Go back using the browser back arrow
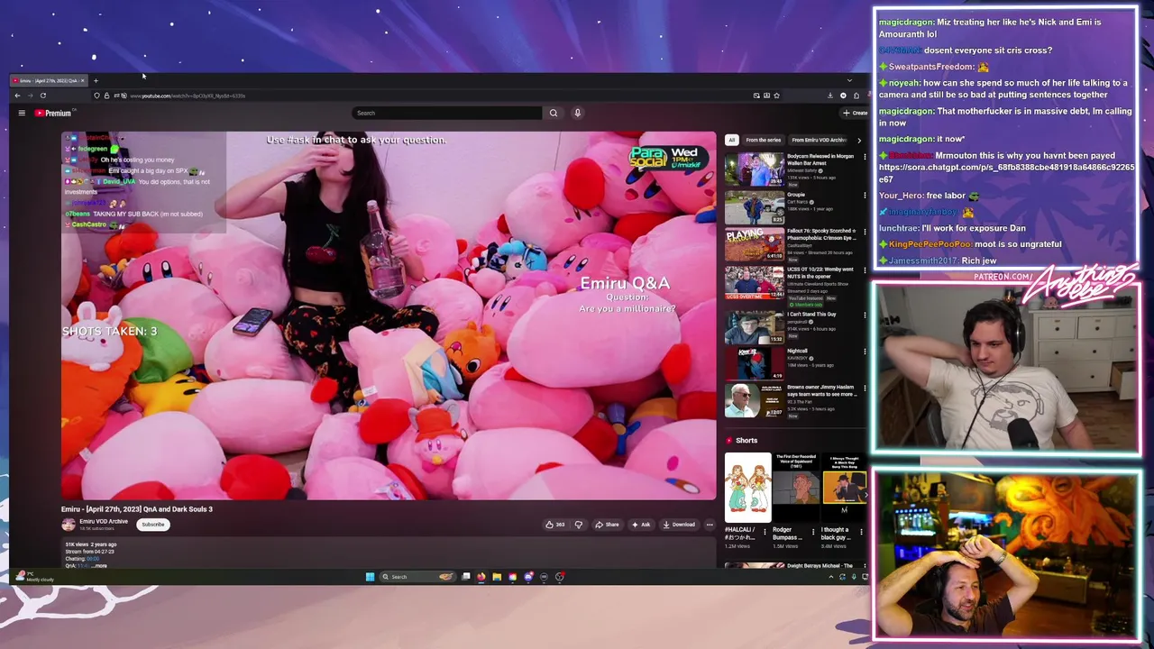 17,96
